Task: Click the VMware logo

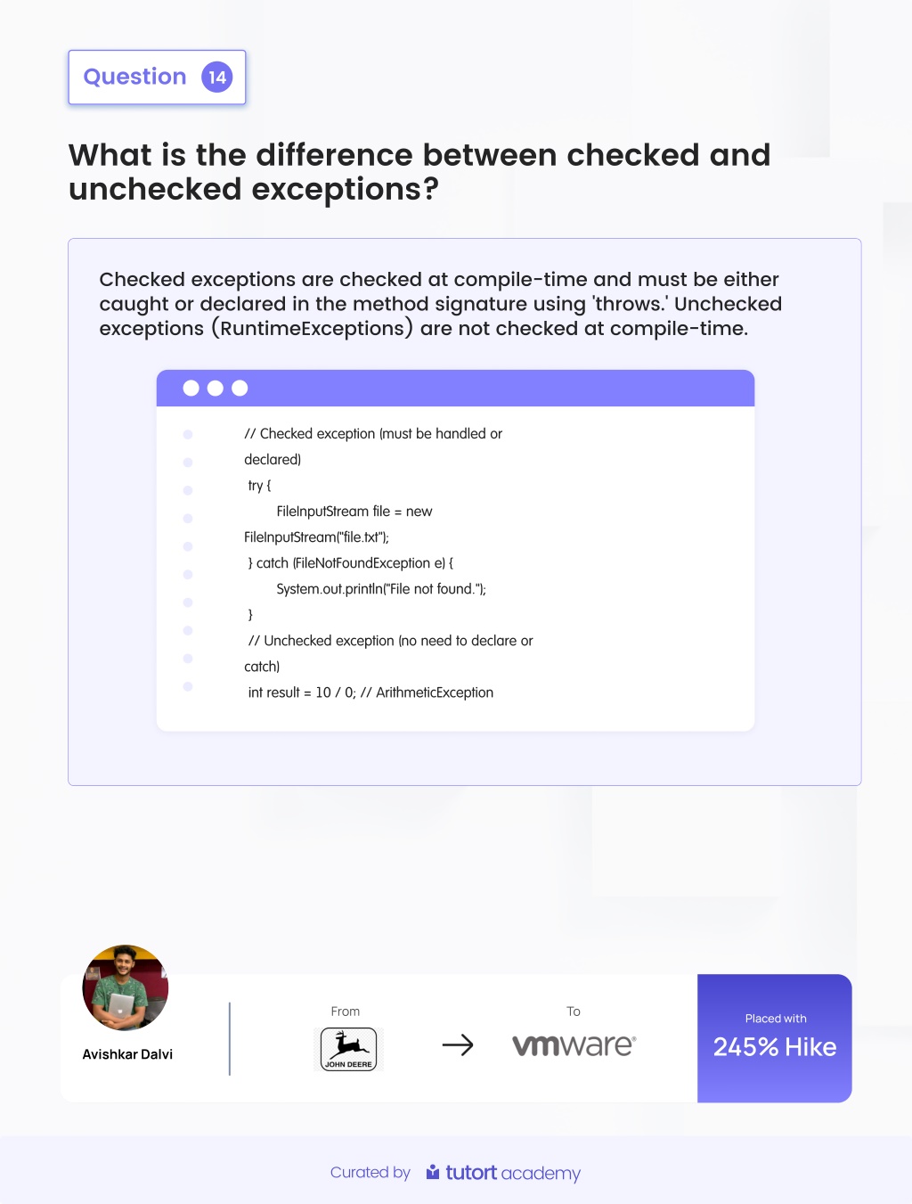Action: pos(574,1044)
